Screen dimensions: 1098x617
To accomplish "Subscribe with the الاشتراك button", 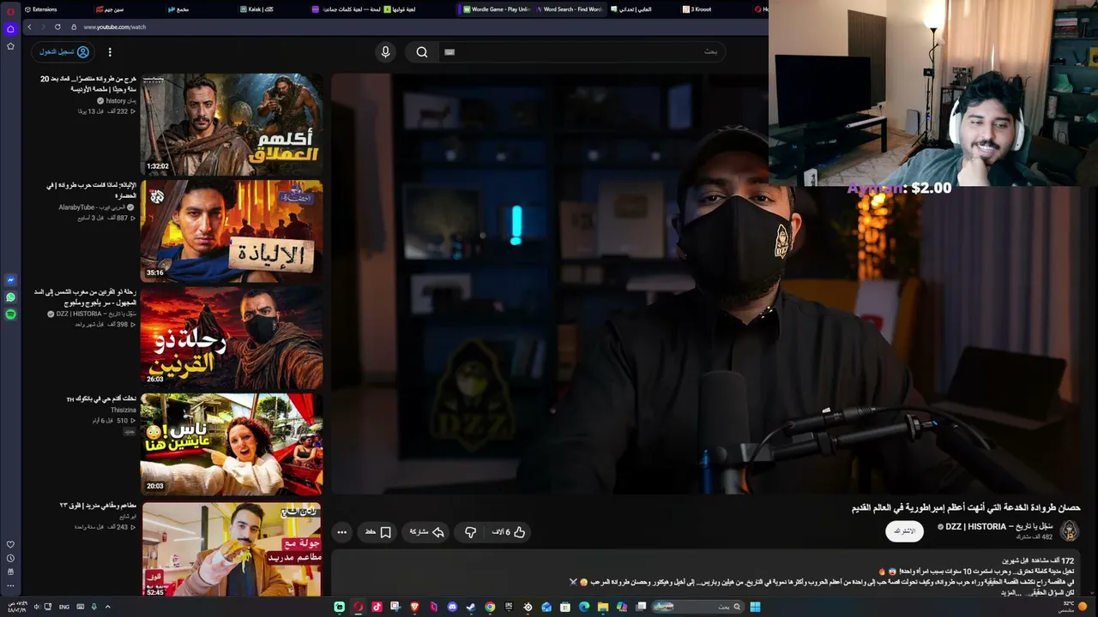I will point(904,531).
